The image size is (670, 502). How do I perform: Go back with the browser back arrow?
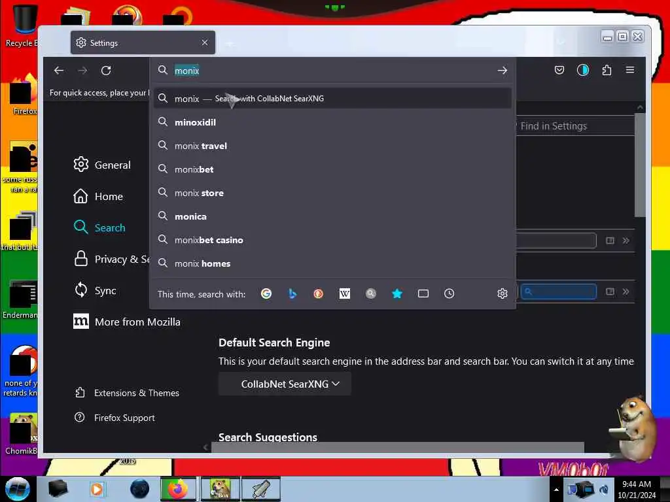(59, 71)
